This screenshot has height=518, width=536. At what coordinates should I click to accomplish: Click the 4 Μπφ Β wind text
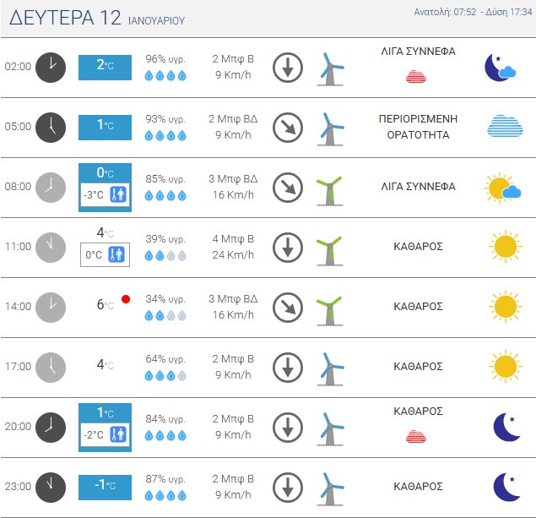[x=232, y=239]
